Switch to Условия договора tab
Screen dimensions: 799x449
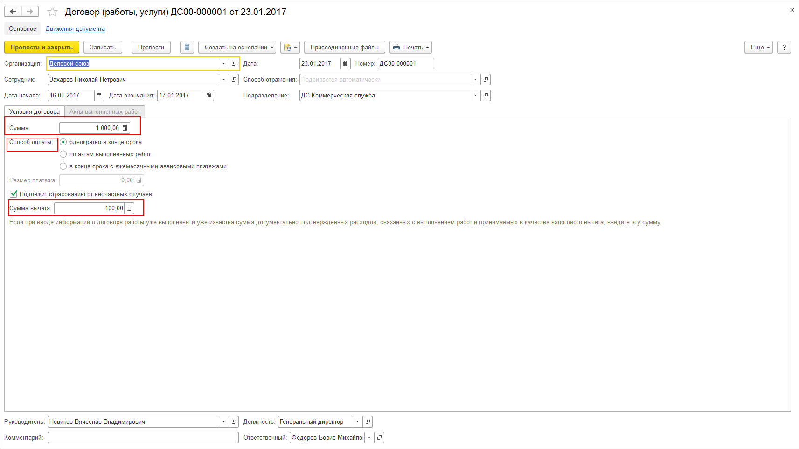click(x=35, y=112)
